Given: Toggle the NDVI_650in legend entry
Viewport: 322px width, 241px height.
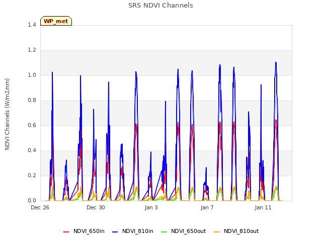Looking at the screenshot, I should point(84,231).
